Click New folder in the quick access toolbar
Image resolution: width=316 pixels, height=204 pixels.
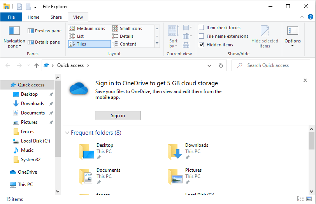pos(28,7)
